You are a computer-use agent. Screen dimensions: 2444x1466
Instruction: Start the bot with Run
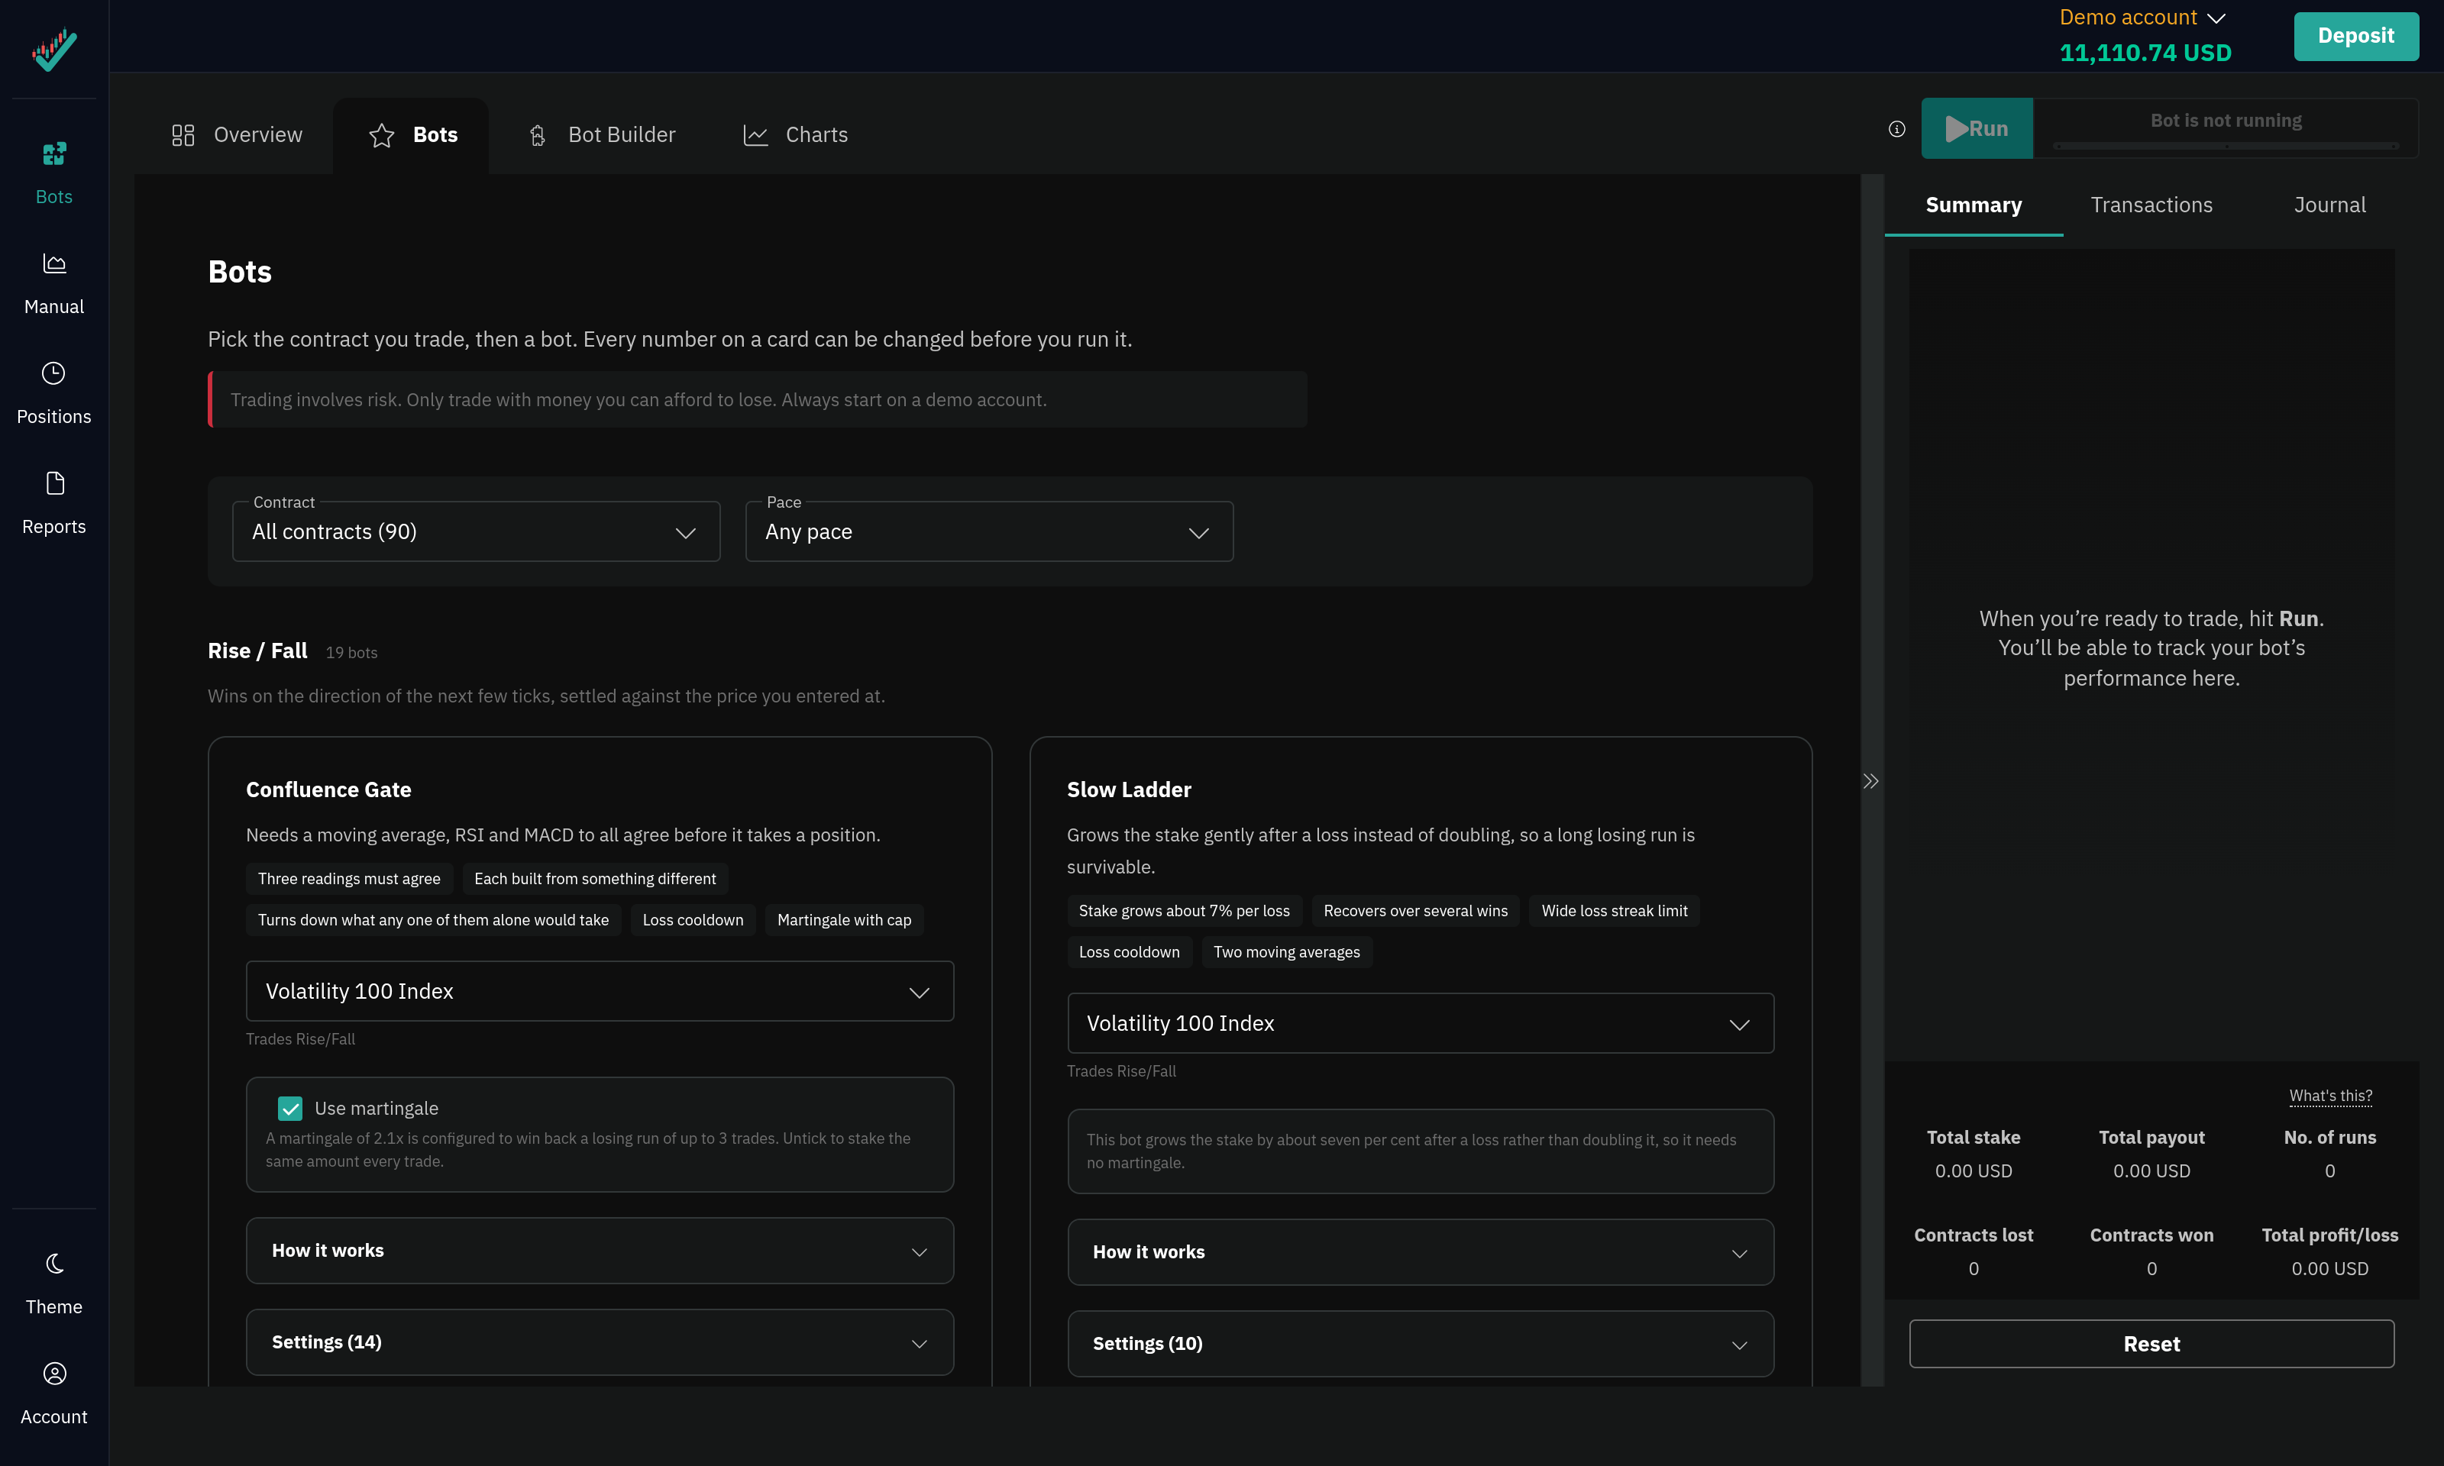1977,128
